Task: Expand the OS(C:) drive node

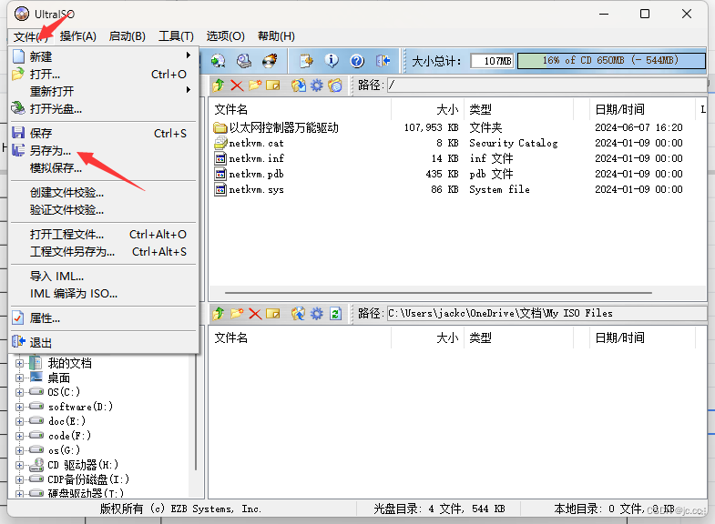Action: point(19,392)
